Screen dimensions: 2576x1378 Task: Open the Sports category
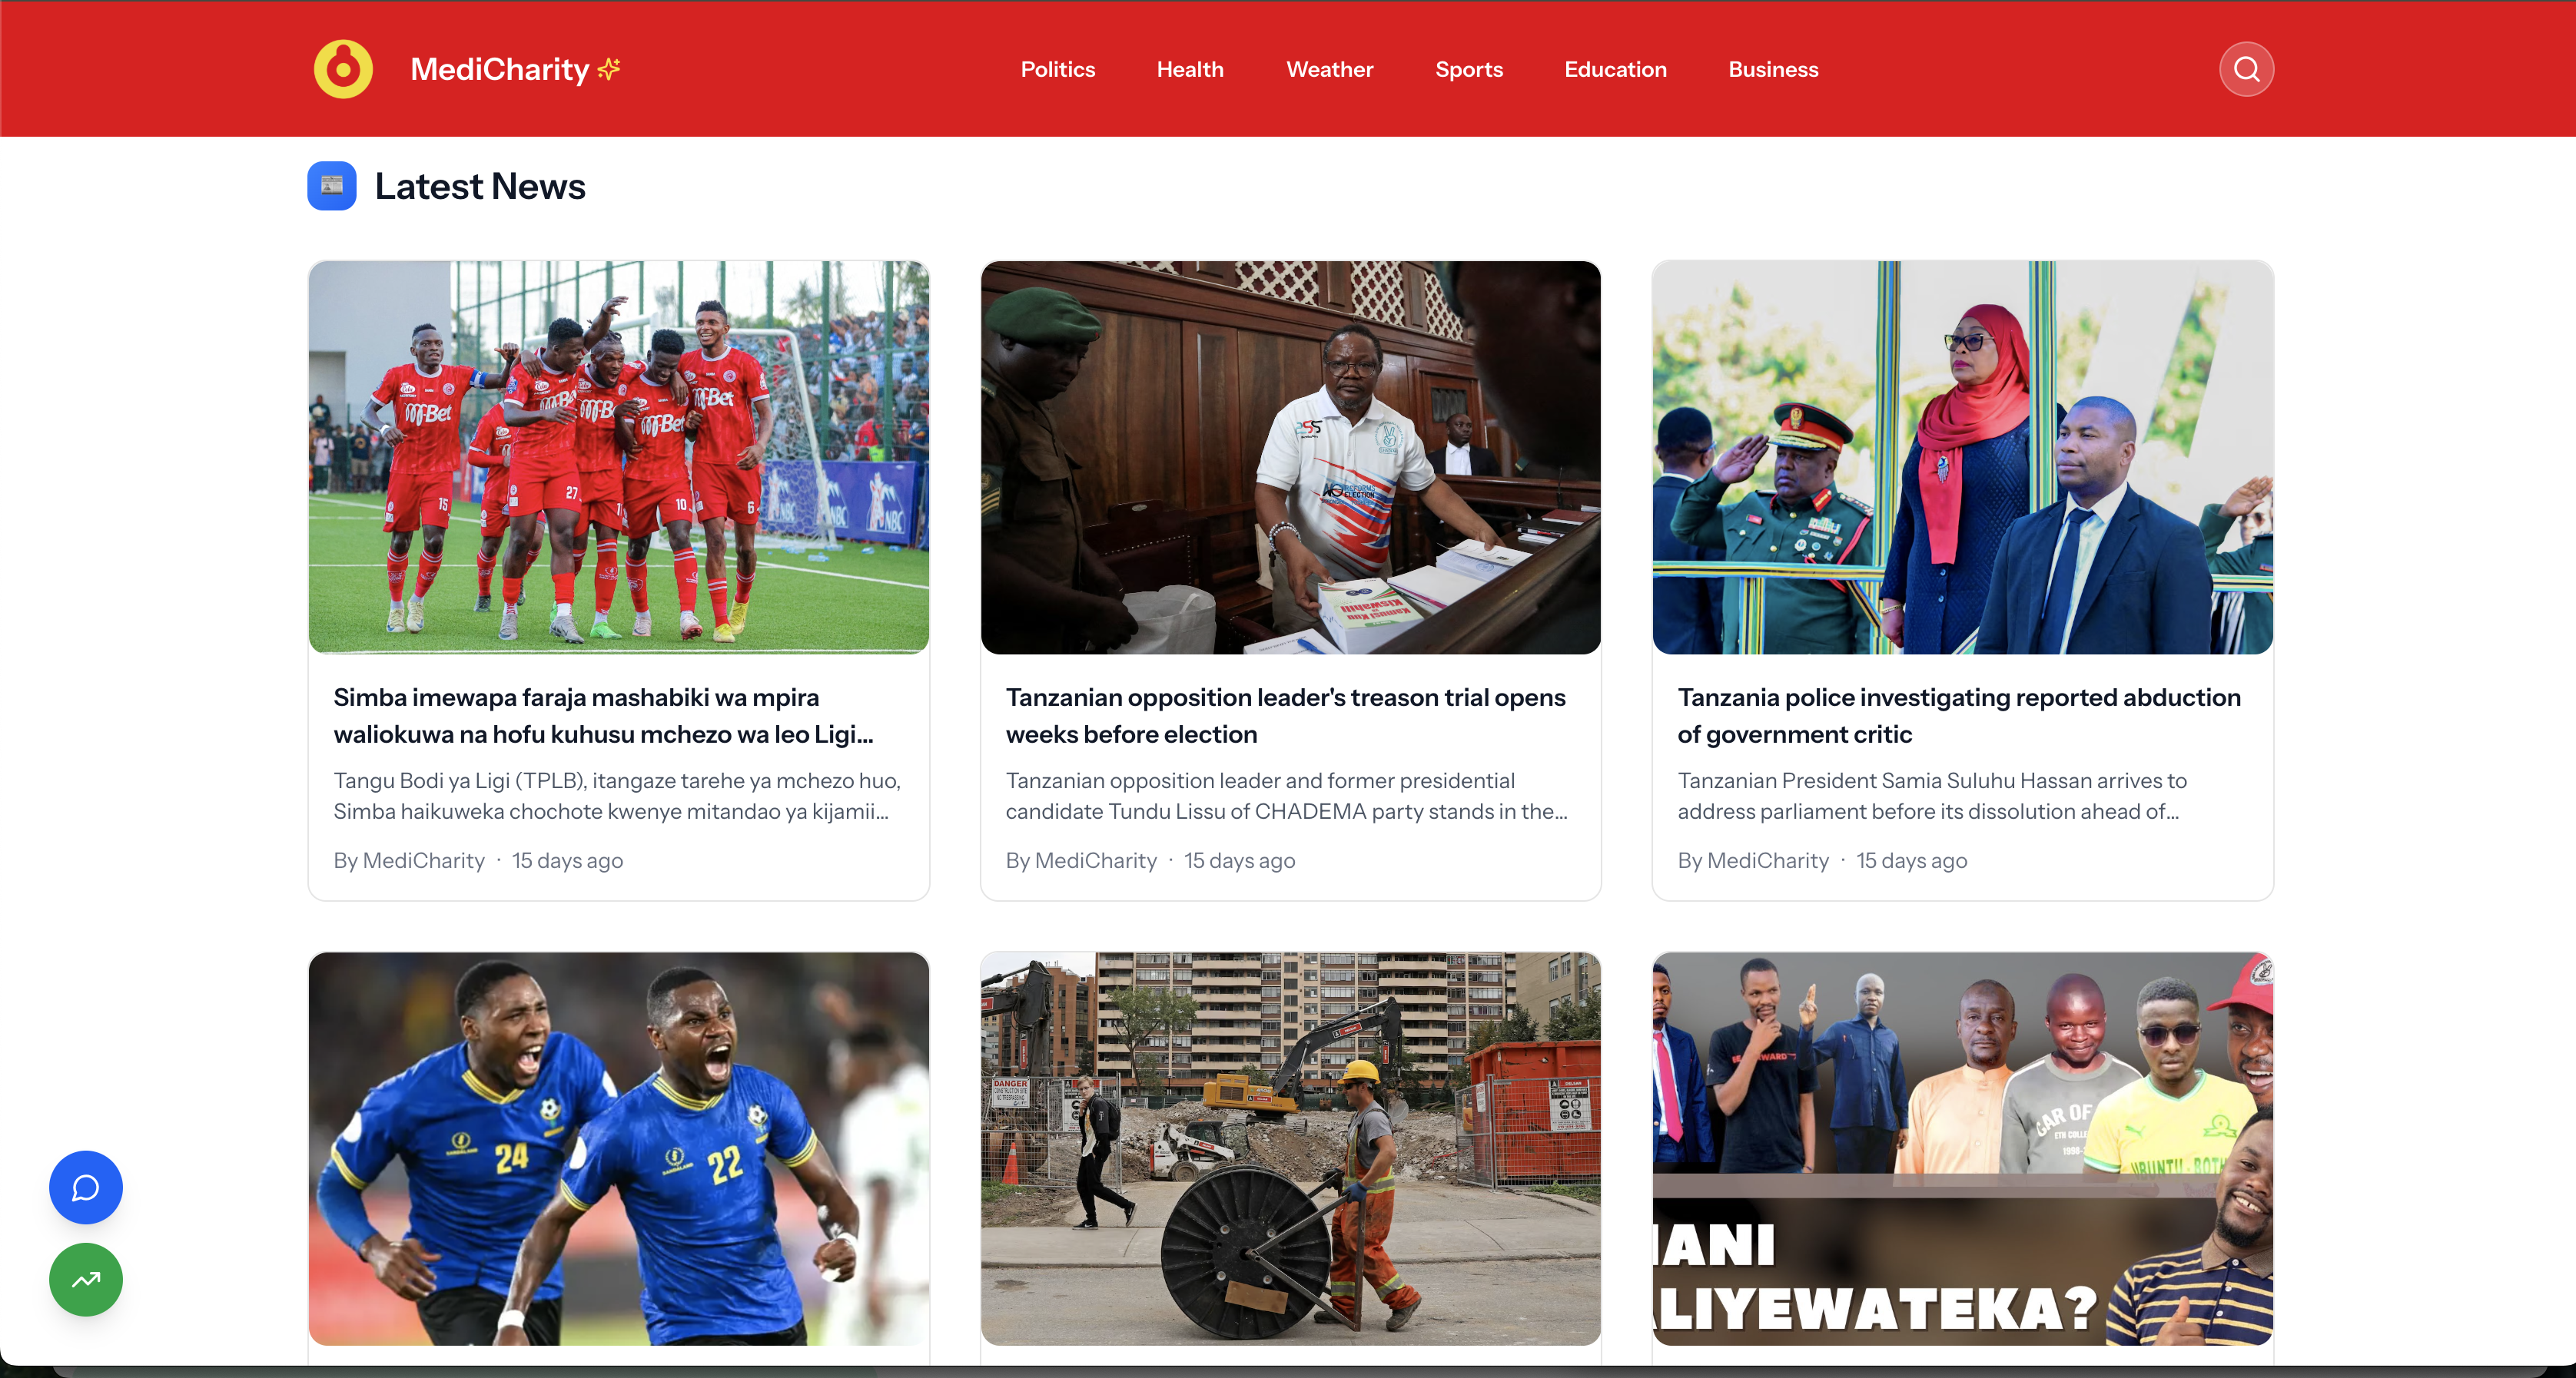coord(1469,69)
